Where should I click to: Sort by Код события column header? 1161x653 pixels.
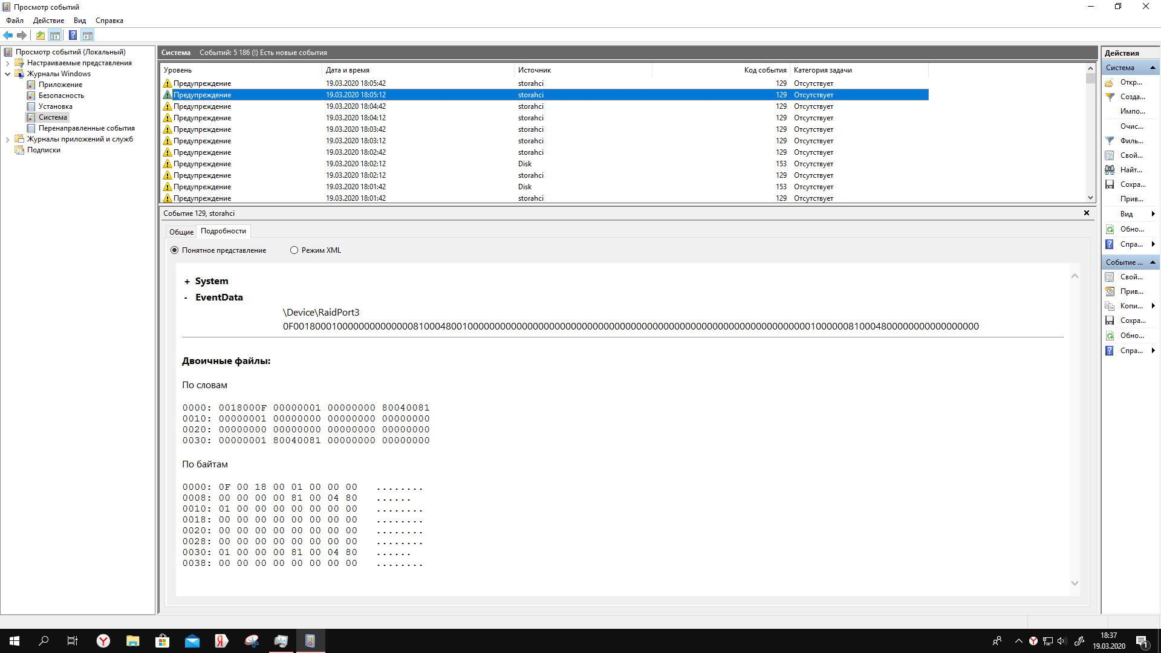[721, 70]
